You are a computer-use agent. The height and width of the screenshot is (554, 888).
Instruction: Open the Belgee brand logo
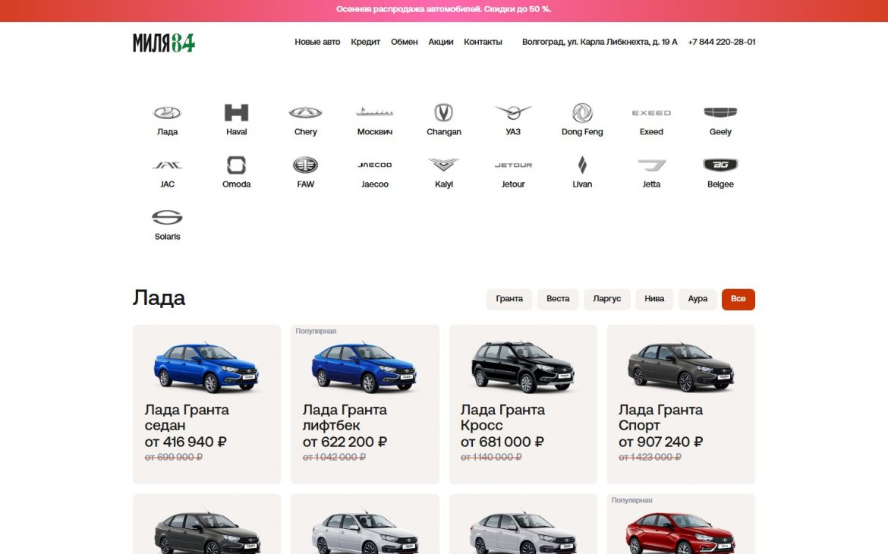[x=720, y=165]
